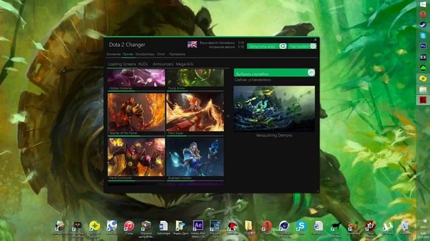Open the Word document desktop icon beside Яндекс.Диск

click(x=163, y=228)
